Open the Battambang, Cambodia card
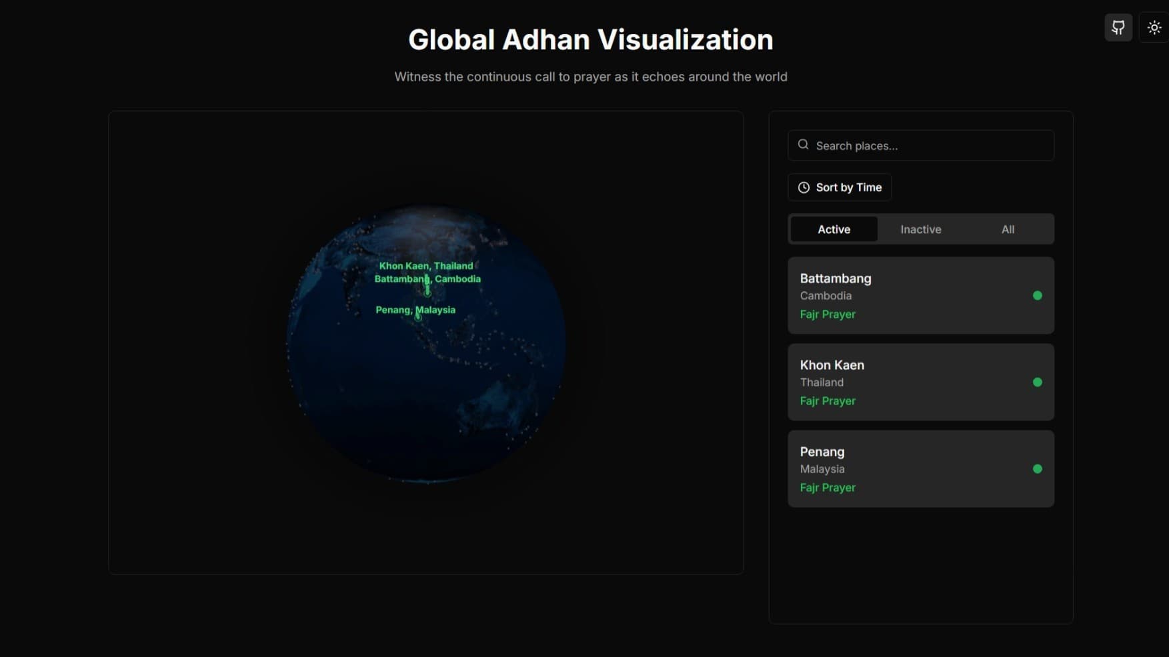 (x=920, y=295)
